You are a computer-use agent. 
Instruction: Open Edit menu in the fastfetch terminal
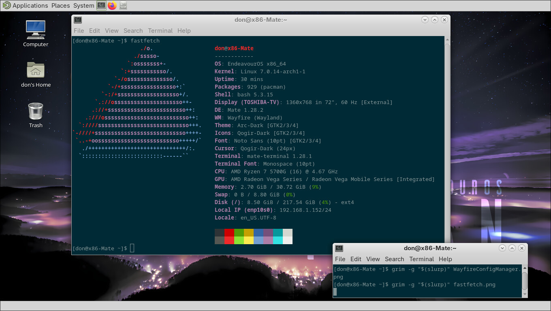(94, 31)
